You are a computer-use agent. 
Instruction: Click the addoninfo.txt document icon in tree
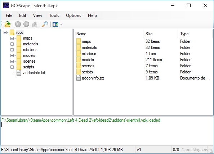pos(19,73)
